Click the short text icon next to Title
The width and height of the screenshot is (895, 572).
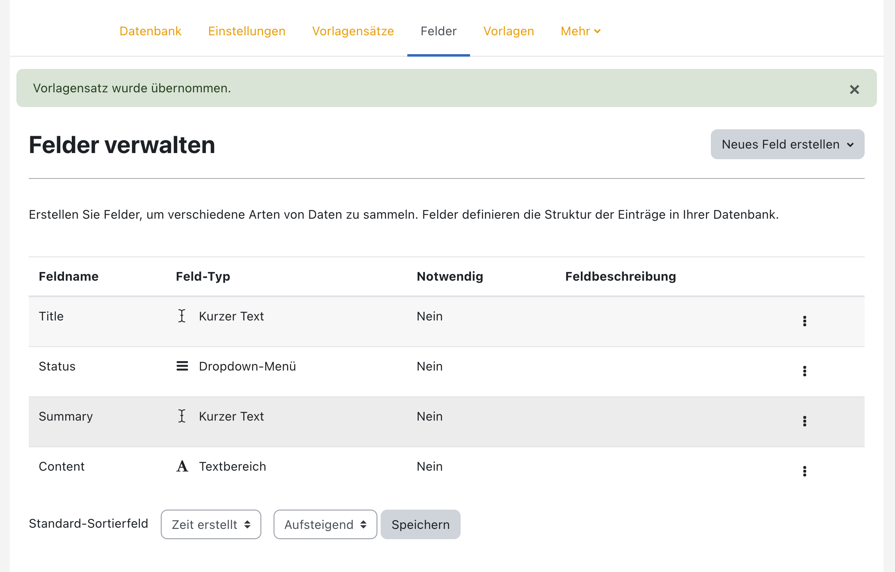[181, 316]
